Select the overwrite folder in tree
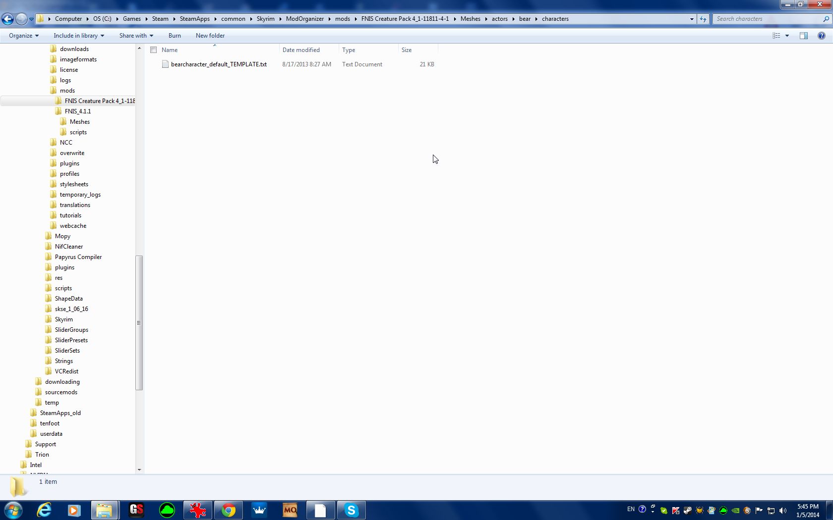This screenshot has height=520, width=833. (72, 153)
